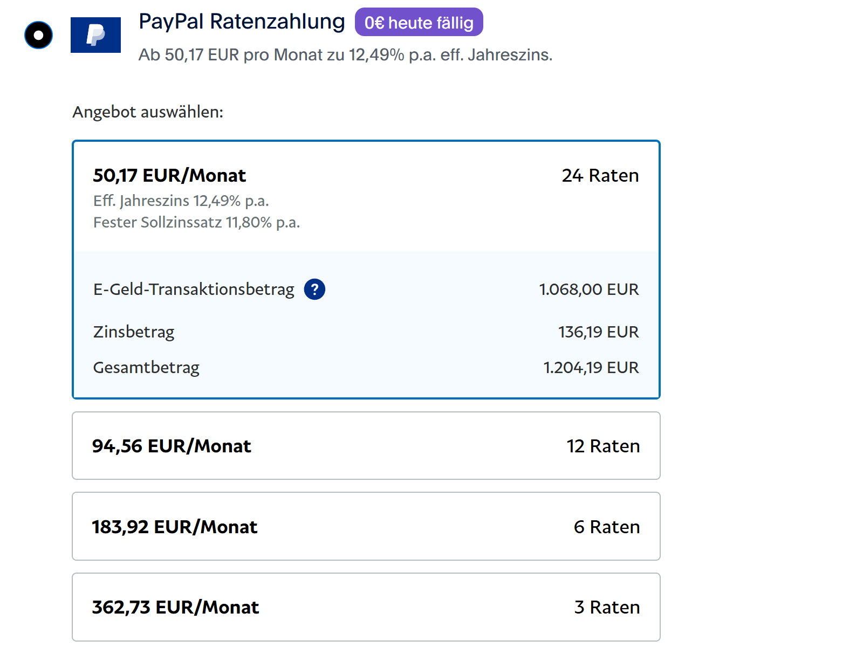The height and width of the screenshot is (668, 863).
Task: Select the PayPal Ratenzahlung radio button
Action: click(x=38, y=36)
